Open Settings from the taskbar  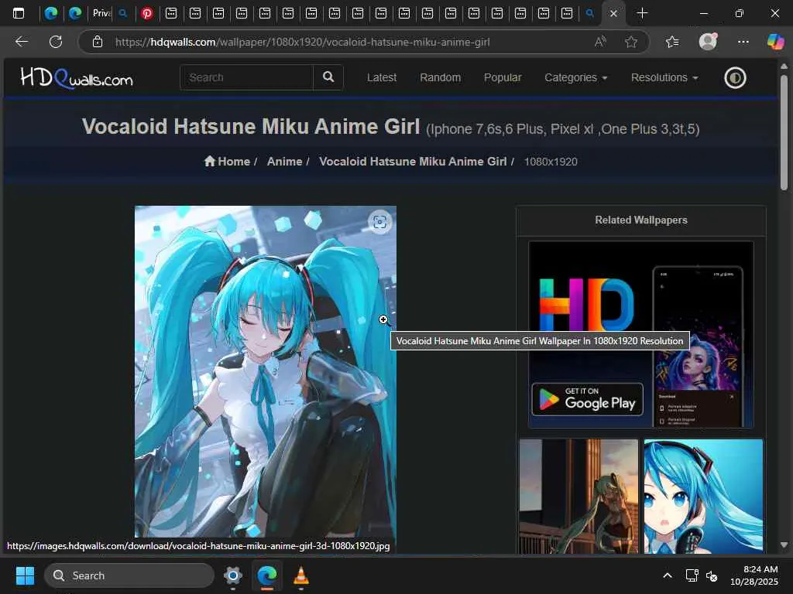(232, 575)
